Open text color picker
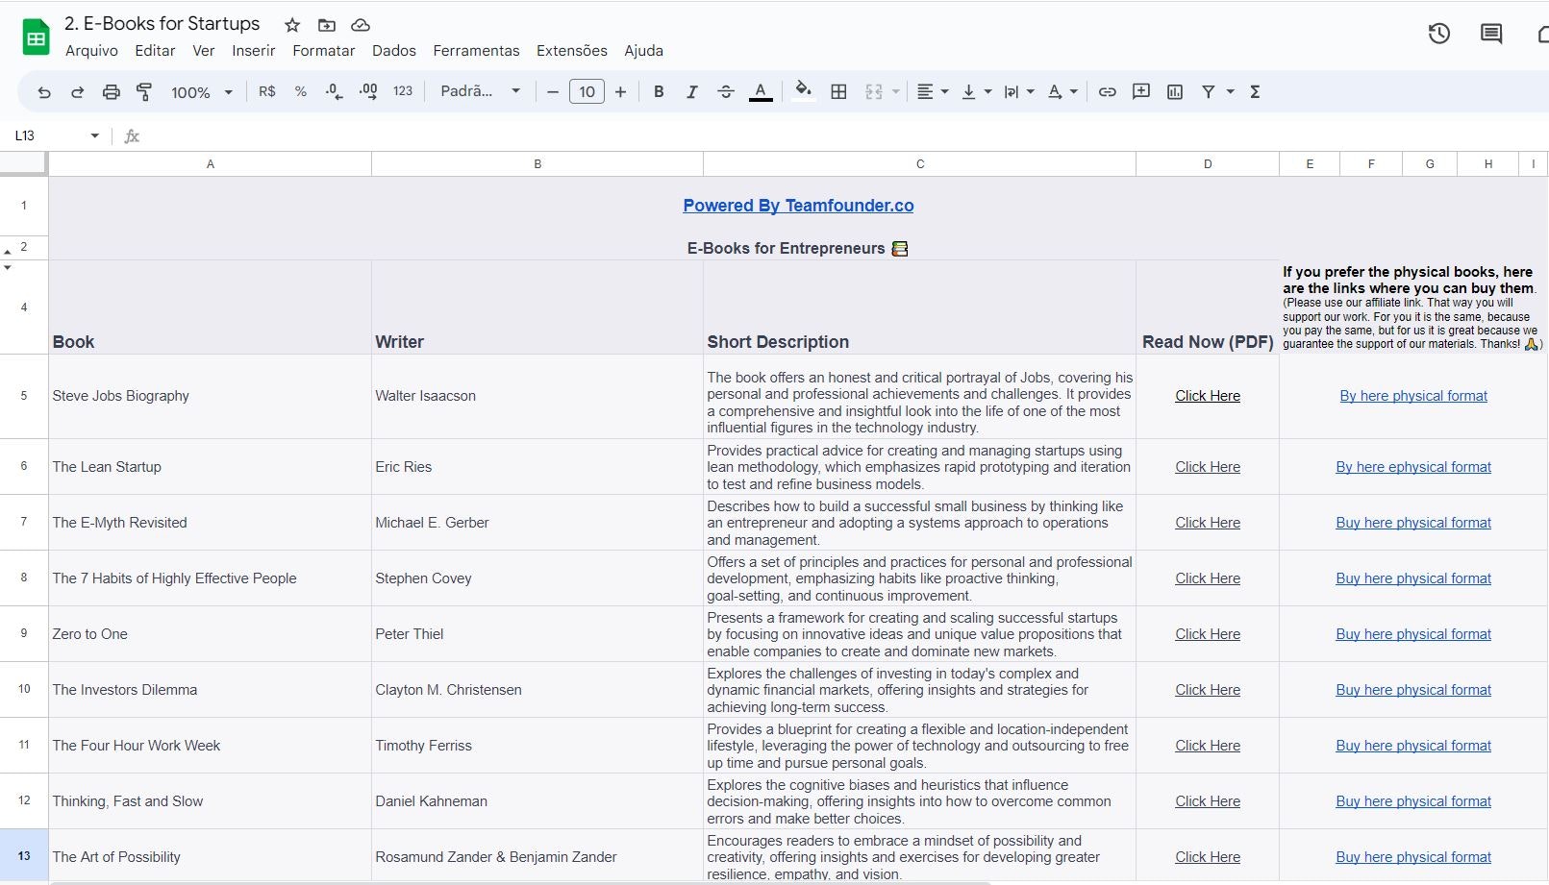The width and height of the screenshot is (1549, 885). [761, 92]
